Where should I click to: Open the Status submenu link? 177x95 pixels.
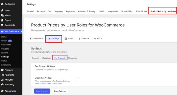4,61
